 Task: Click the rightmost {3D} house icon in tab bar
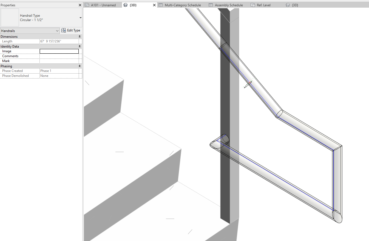287,5
